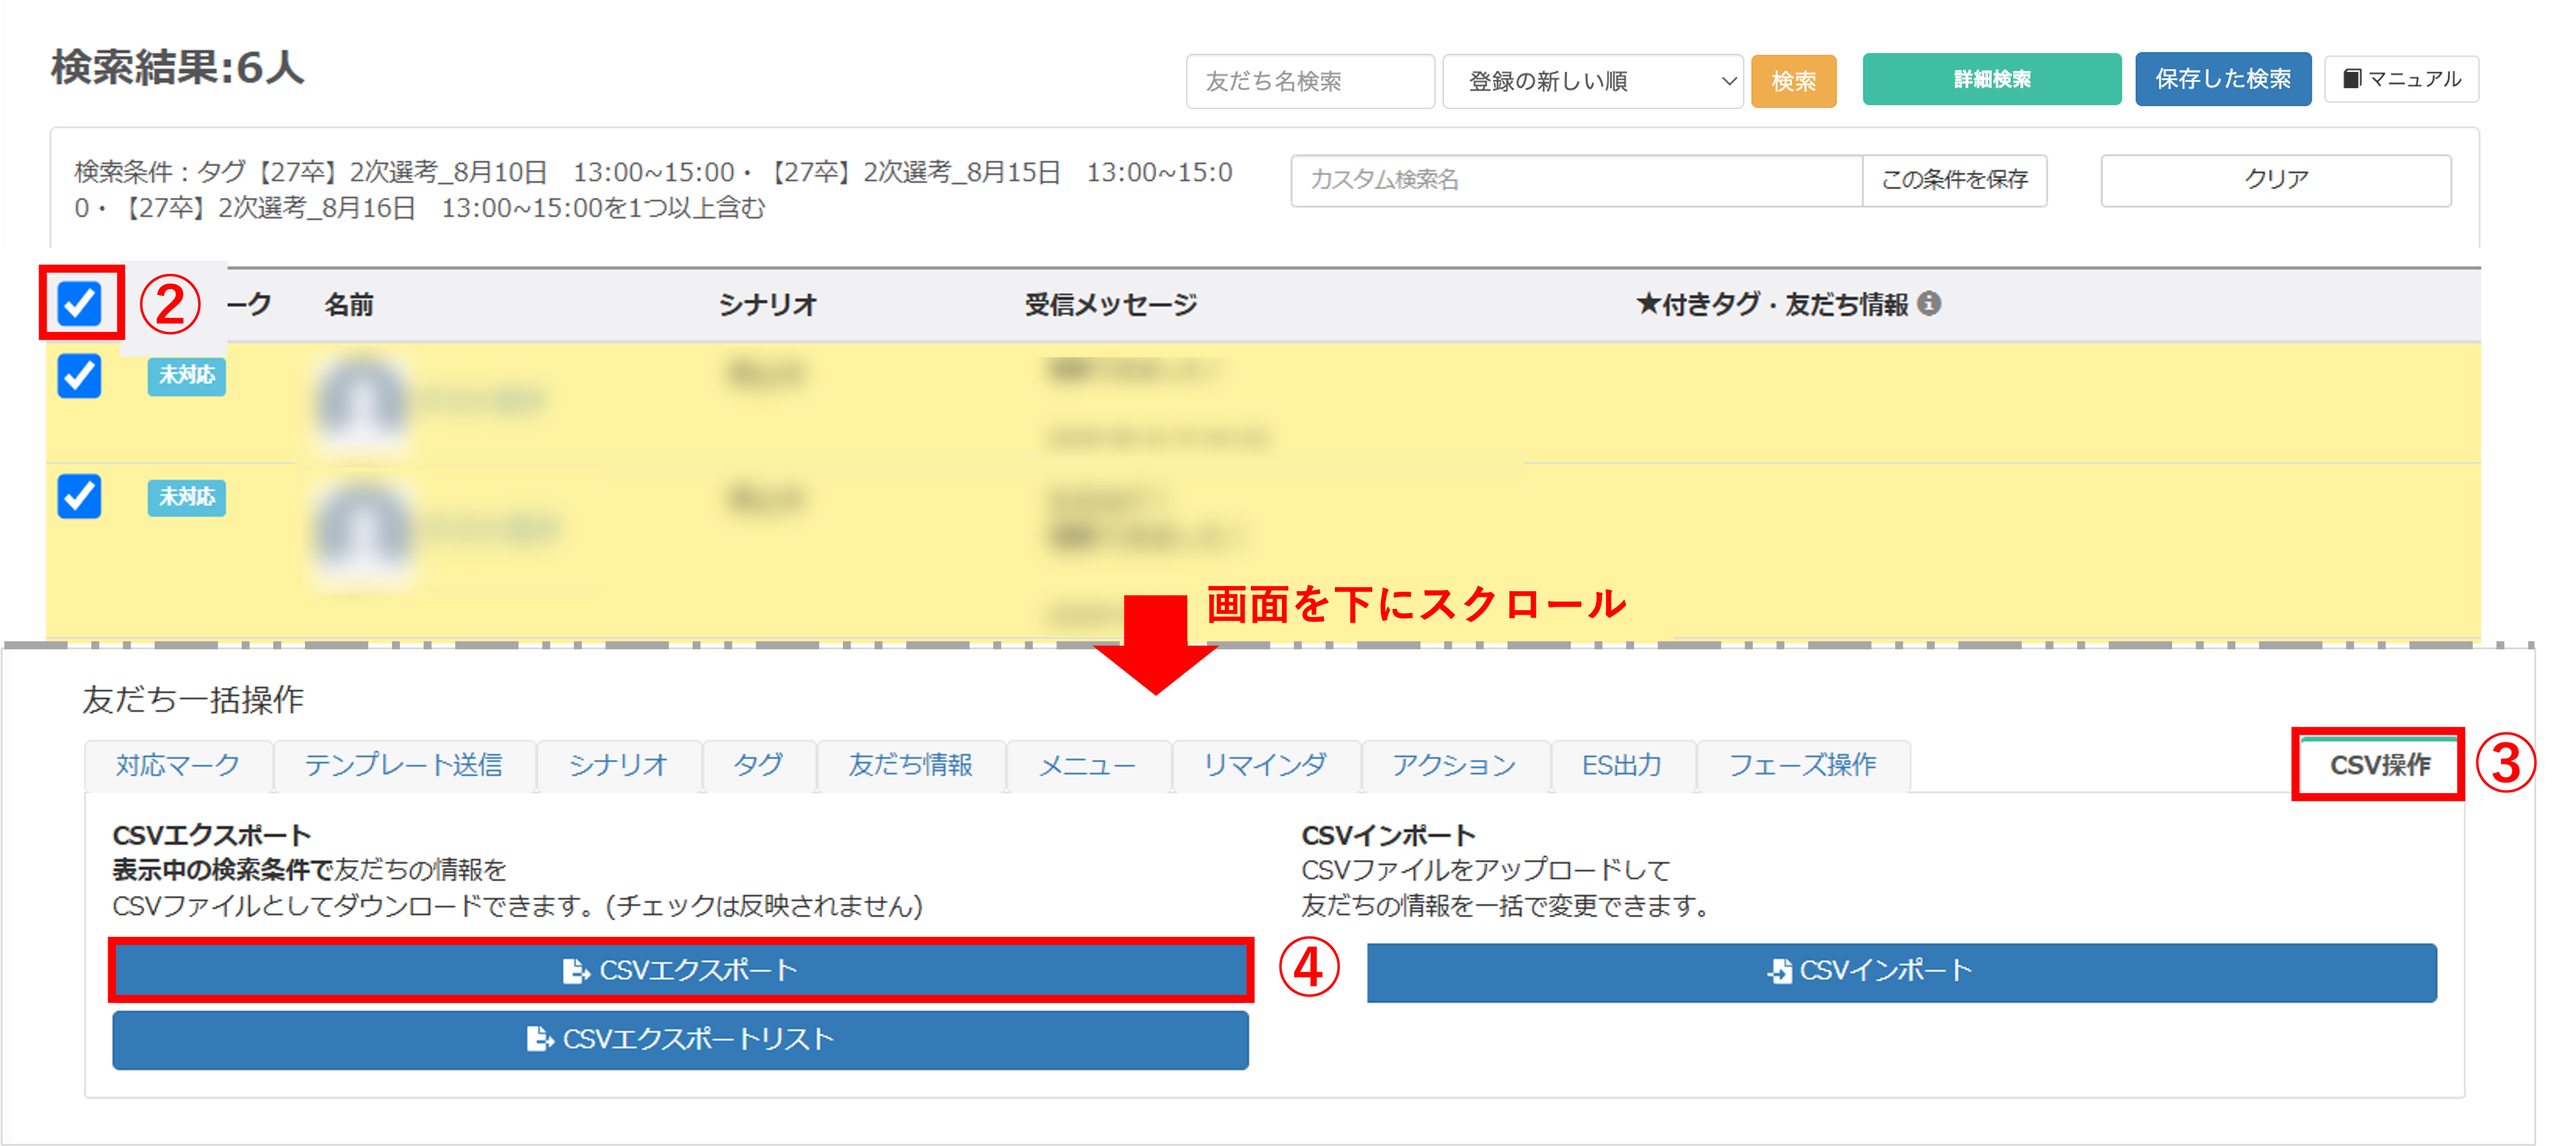The height and width of the screenshot is (1146, 2576).
Task: Select the フェーズ操作 tab
Action: pos(1802,765)
